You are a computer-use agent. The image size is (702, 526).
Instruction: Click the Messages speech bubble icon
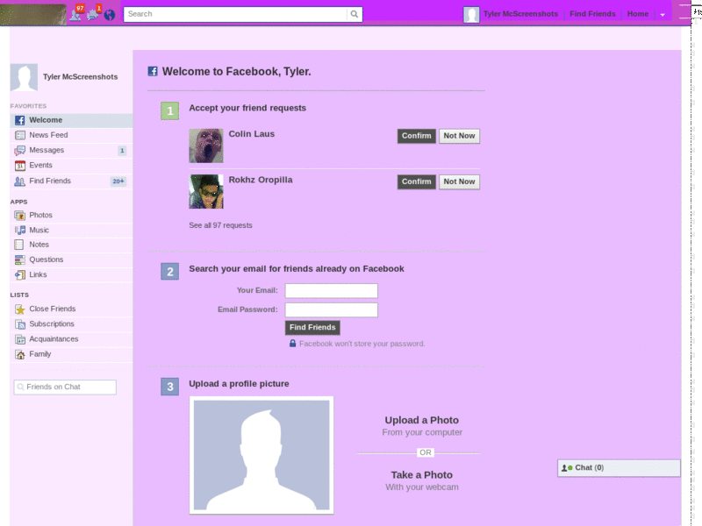pyautogui.click(x=19, y=151)
